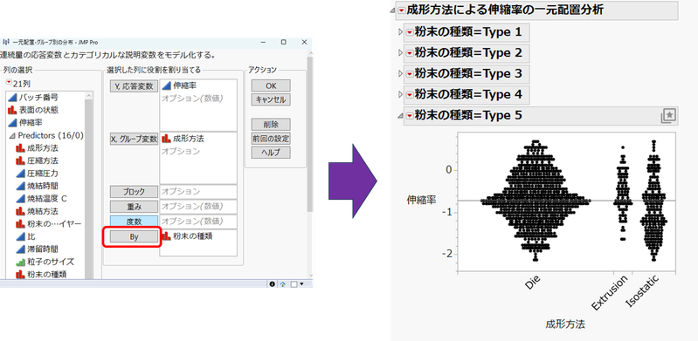Open the Type 3 red triangle menu

(x=409, y=73)
